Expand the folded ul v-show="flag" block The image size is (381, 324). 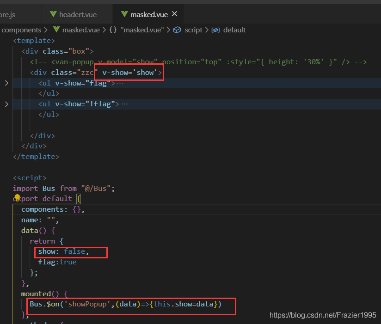click(x=6, y=83)
